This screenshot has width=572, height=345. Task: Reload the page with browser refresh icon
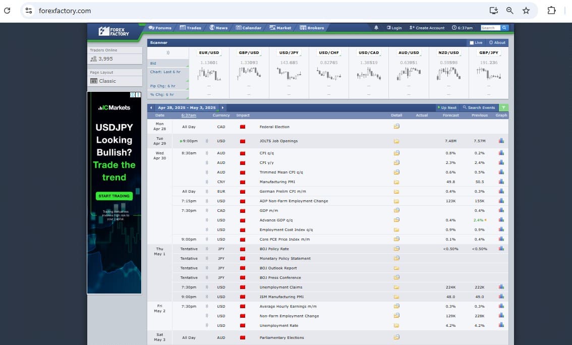pyautogui.click(x=7, y=11)
